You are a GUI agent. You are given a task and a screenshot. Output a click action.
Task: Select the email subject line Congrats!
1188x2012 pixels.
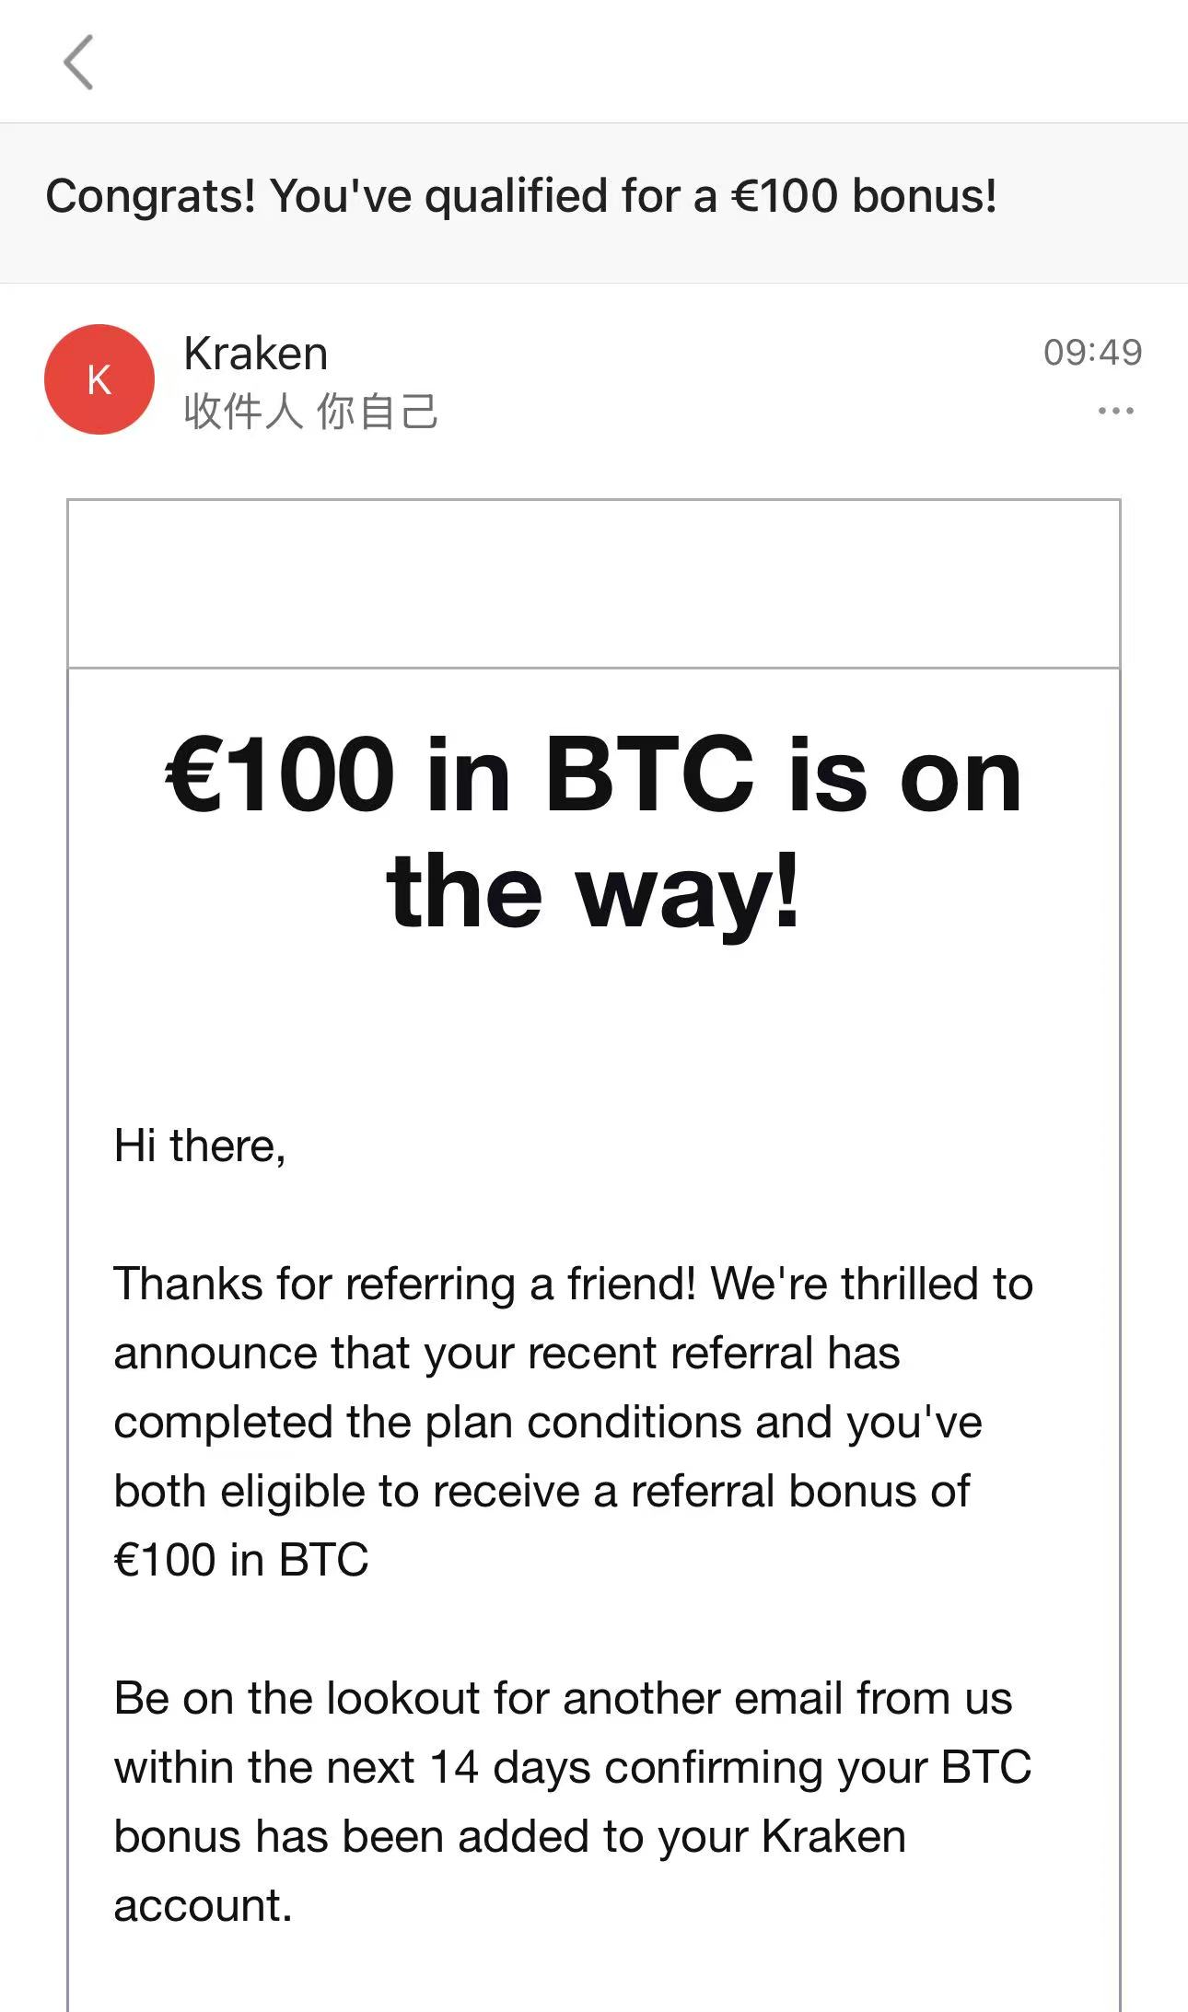point(521,196)
